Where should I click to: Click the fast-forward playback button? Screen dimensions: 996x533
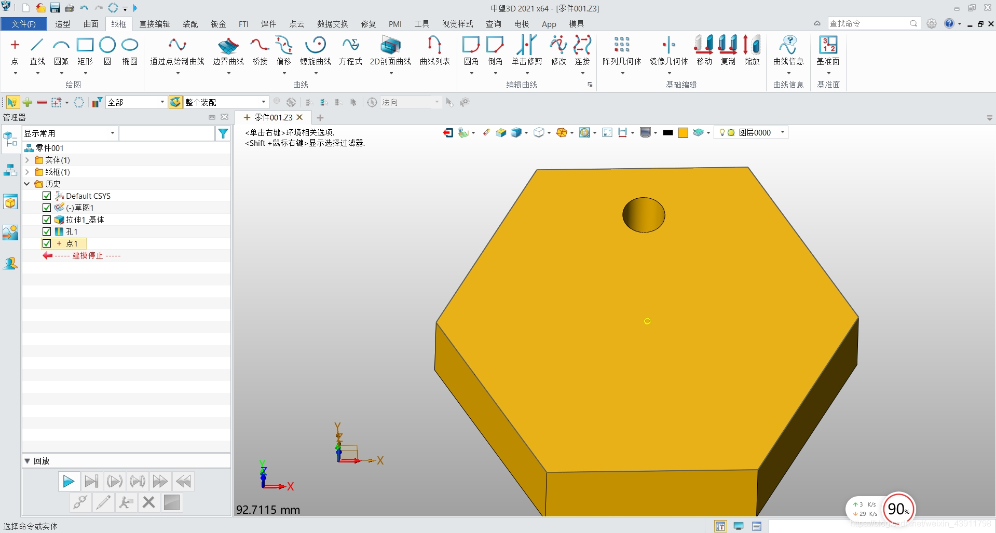click(x=160, y=482)
